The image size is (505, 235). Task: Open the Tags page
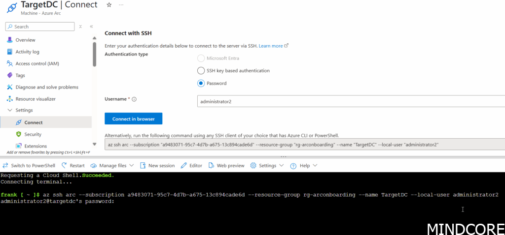coord(20,75)
